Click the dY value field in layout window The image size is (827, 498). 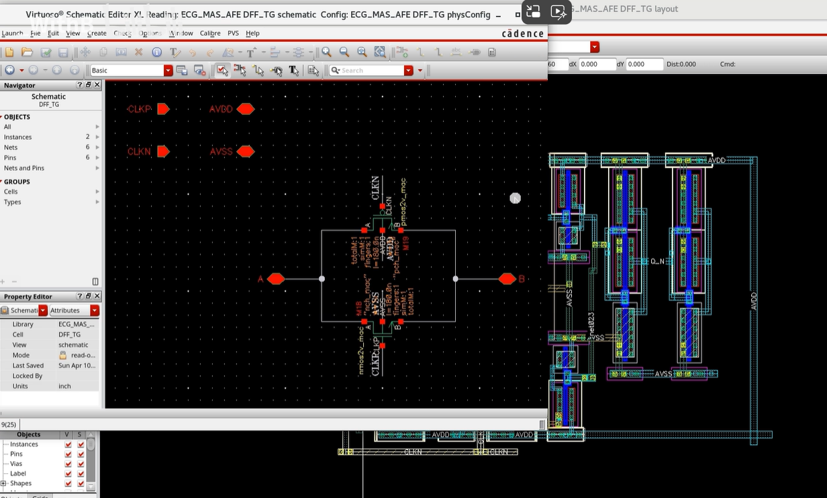click(644, 64)
